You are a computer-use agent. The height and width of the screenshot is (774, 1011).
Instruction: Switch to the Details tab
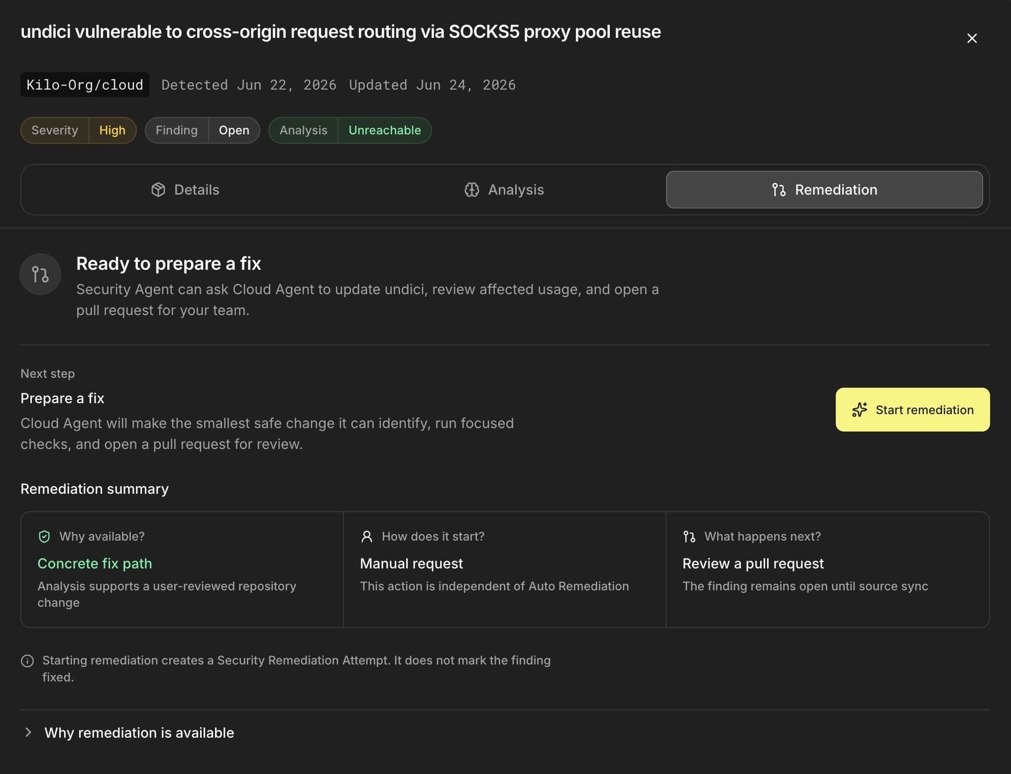[x=185, y=190]
